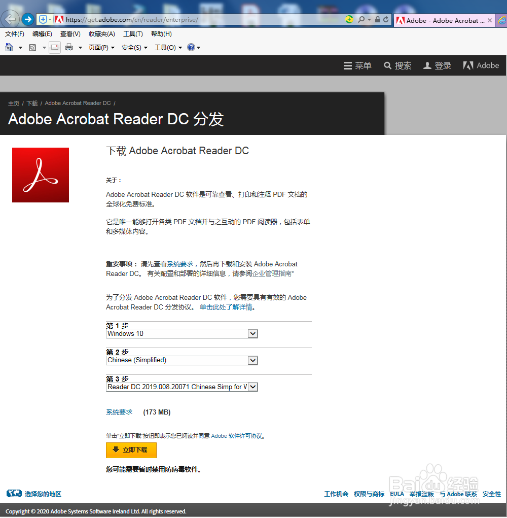Click the forward navigation arrow
Viewport: 507px width, 518px height.
[x=27, y=19]
